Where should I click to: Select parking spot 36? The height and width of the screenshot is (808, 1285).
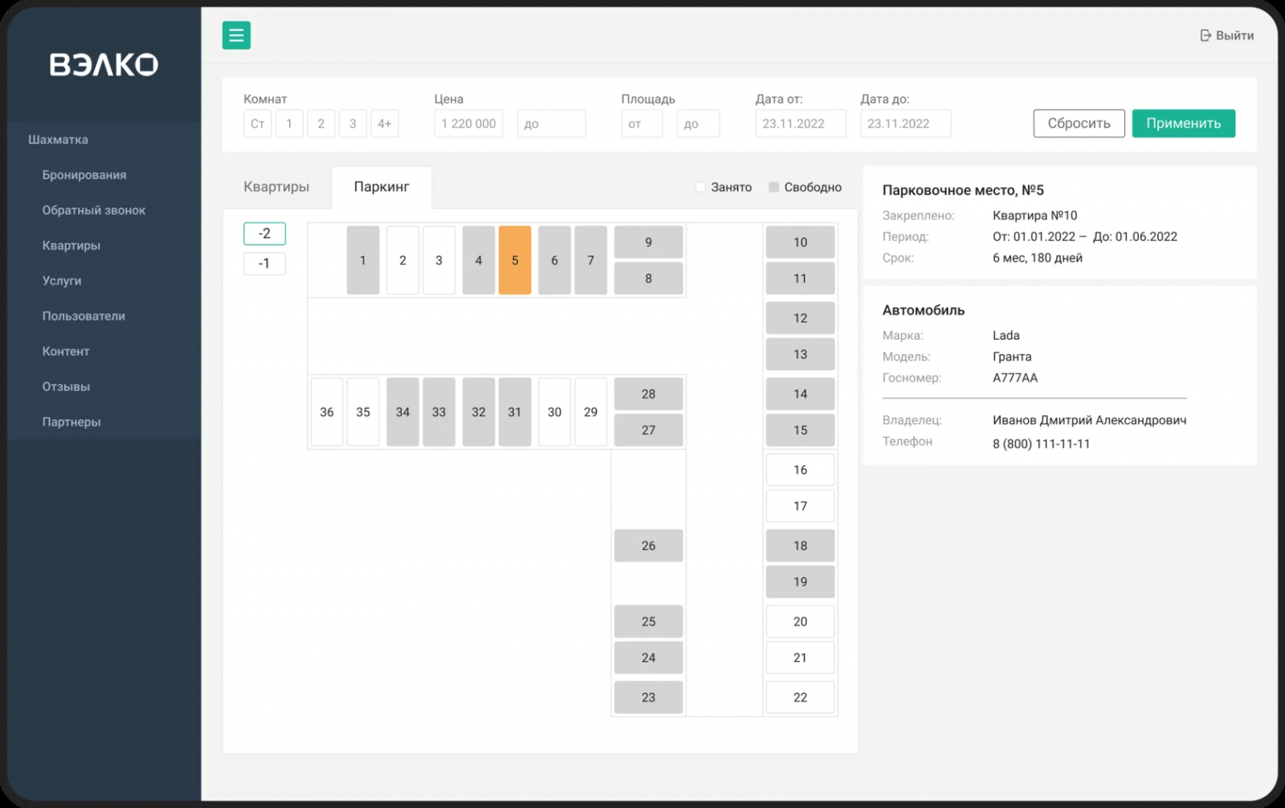pos(327,412)
